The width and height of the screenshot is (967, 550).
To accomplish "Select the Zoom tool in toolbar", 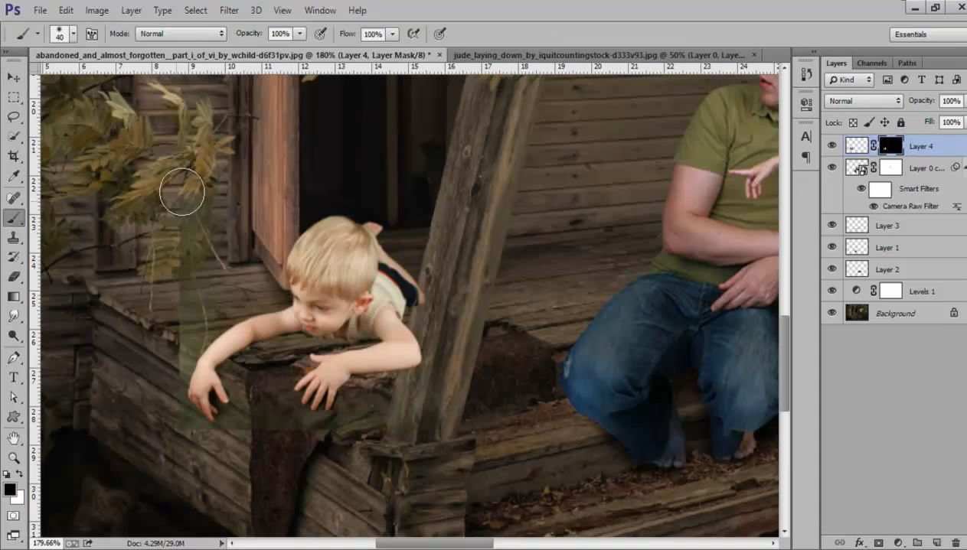I will coord(14,457).
